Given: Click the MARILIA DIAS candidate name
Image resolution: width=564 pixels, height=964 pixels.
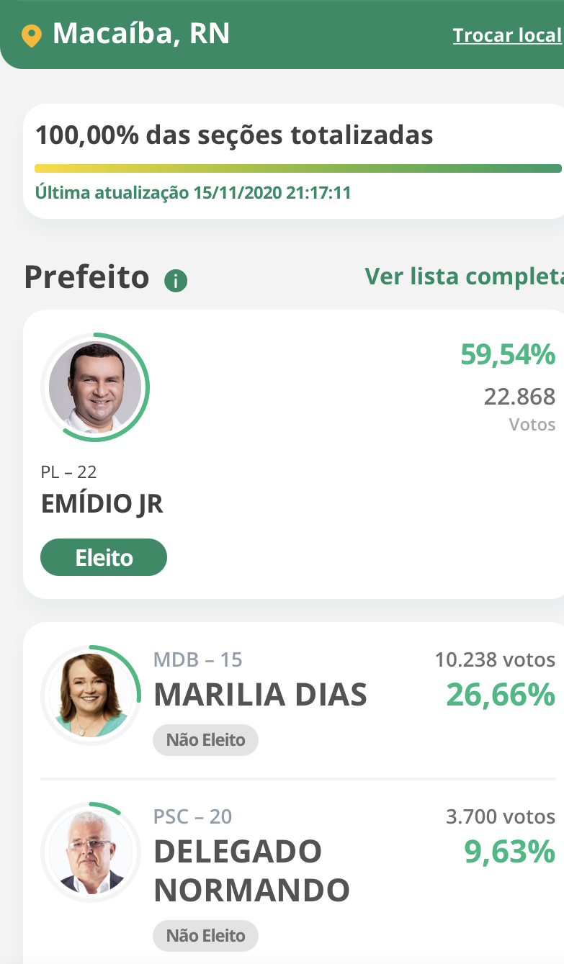Looking at the screenshot, I should tap(260, 695).
